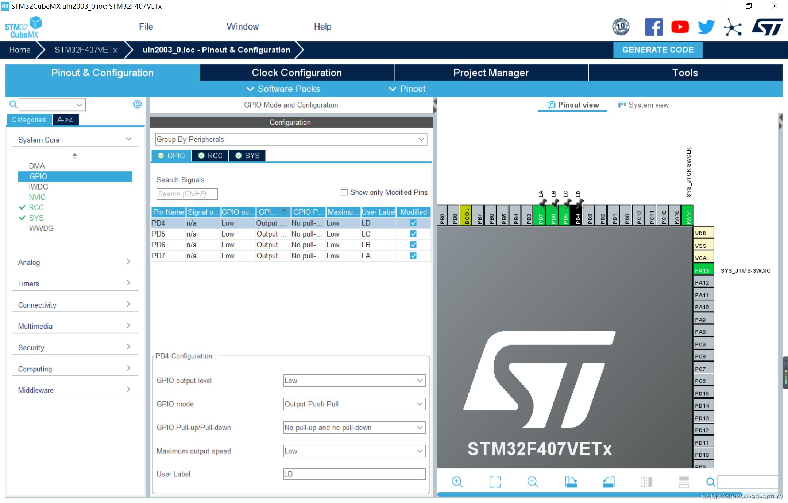This screenshot has height=503, width=788.
Task: Enable Show only Modified Pins
Action: coord(344,192)
